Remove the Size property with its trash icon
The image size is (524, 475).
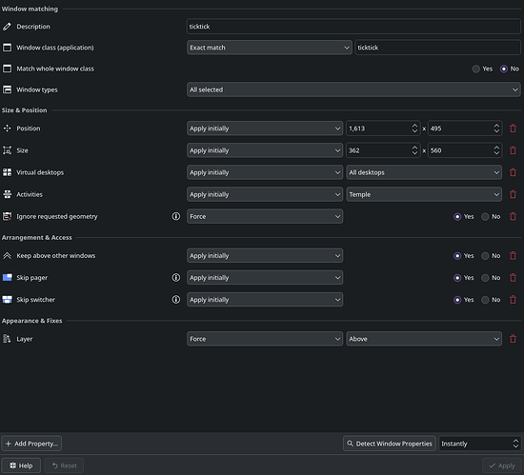tap(513, 150)
